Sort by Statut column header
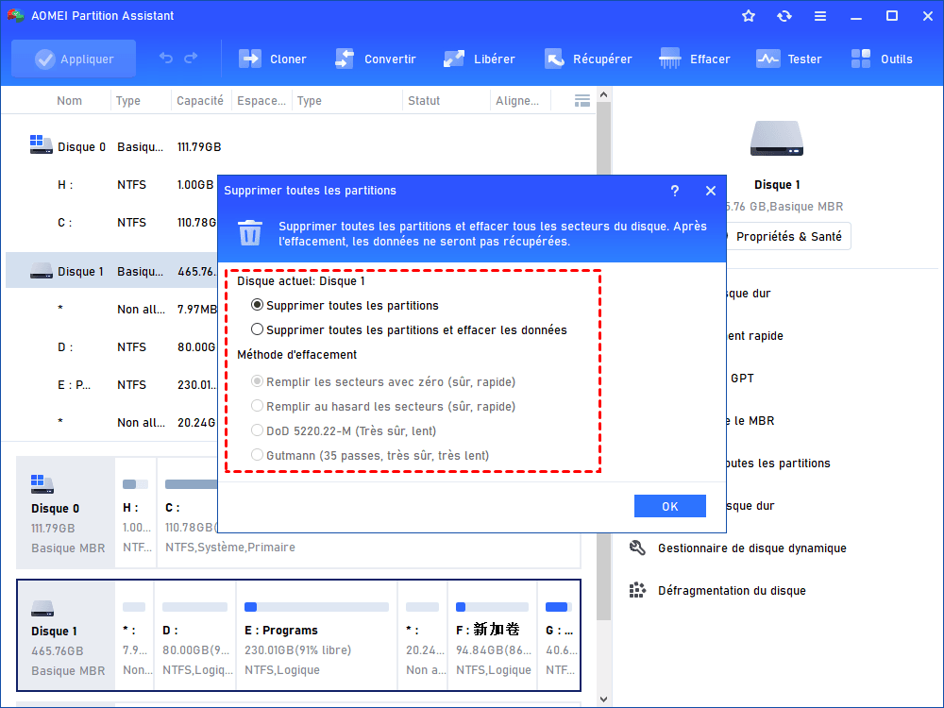The height and width of the screenshot is (708, 944). 424,101
